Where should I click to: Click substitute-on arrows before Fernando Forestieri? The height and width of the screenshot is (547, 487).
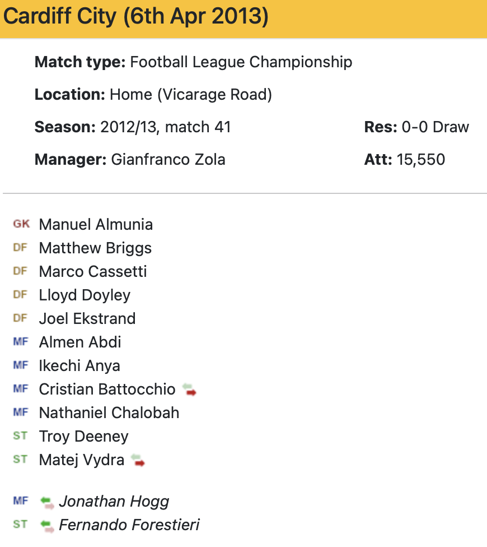[x=48, y=525]
